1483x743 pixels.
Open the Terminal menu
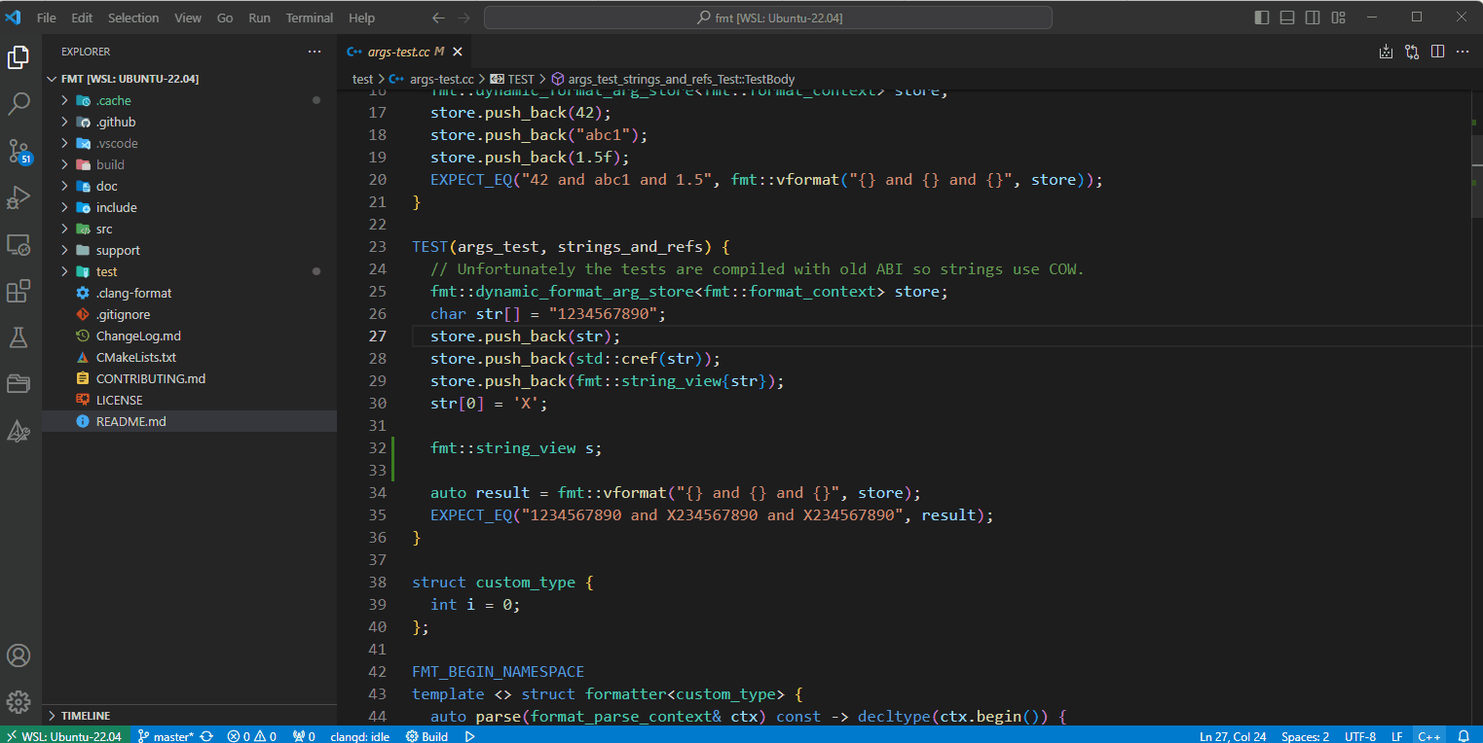click(309, 18)
